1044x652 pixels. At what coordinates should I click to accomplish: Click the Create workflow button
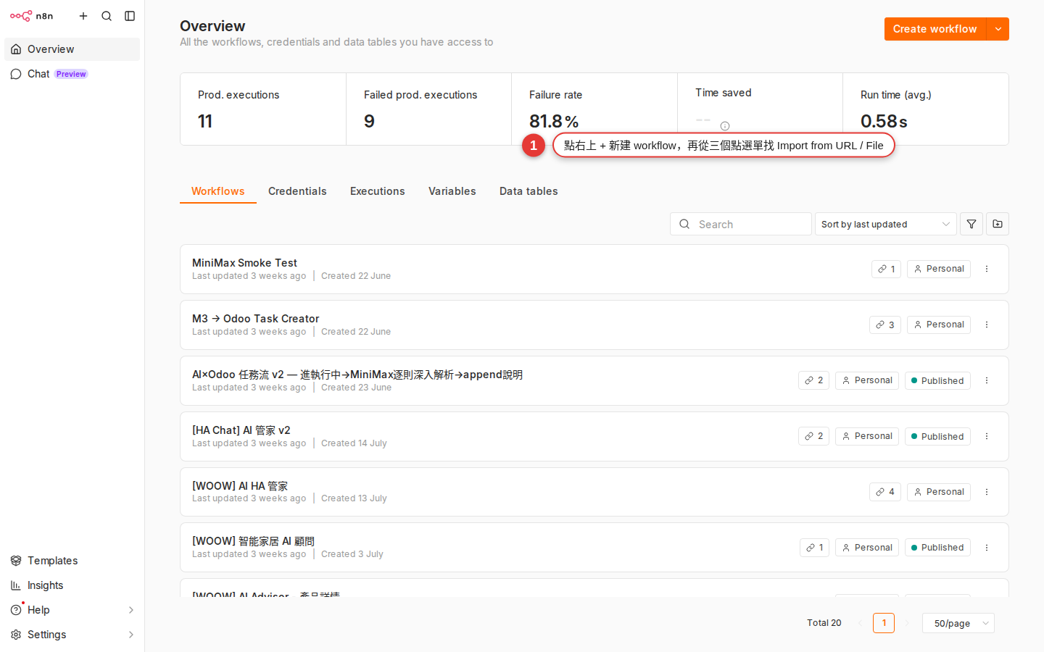(x=935, y=29)
